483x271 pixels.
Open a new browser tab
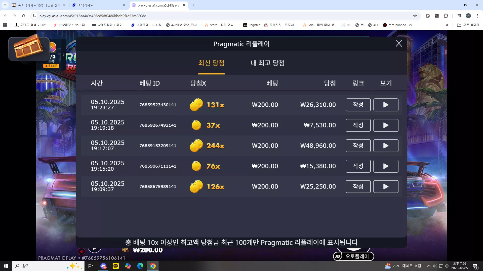[193, 5]
